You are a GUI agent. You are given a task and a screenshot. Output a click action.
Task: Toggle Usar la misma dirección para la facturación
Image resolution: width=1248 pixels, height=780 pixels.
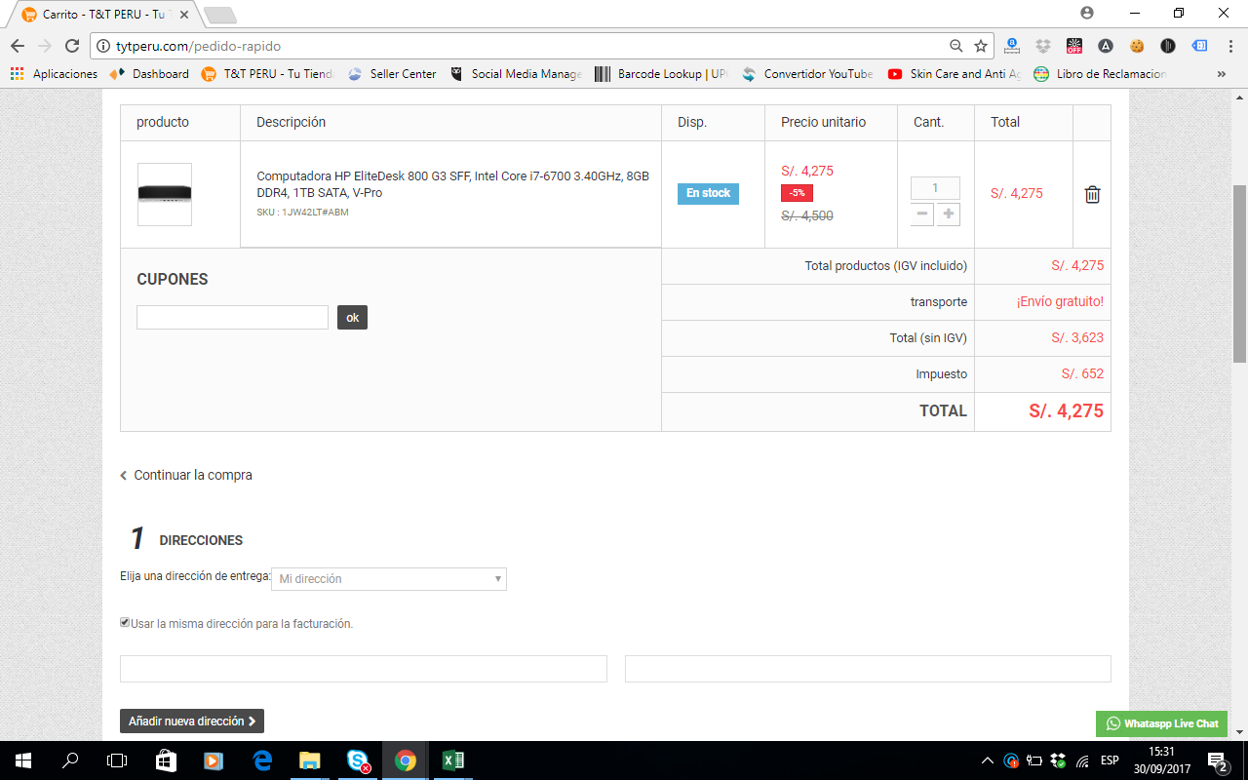pos(125,623)
